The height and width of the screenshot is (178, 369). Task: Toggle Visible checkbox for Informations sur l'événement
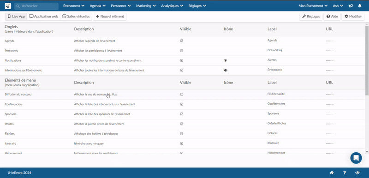[182, 70]
